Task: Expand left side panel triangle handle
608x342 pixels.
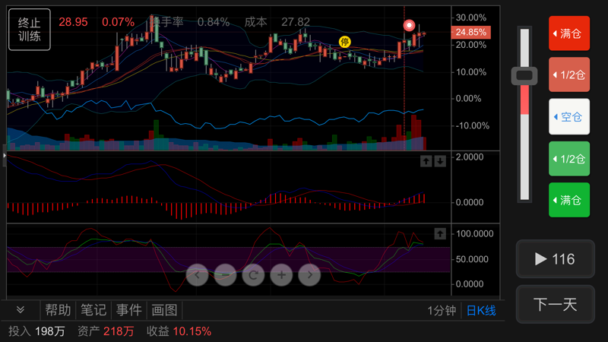Action: click(5, 155)
